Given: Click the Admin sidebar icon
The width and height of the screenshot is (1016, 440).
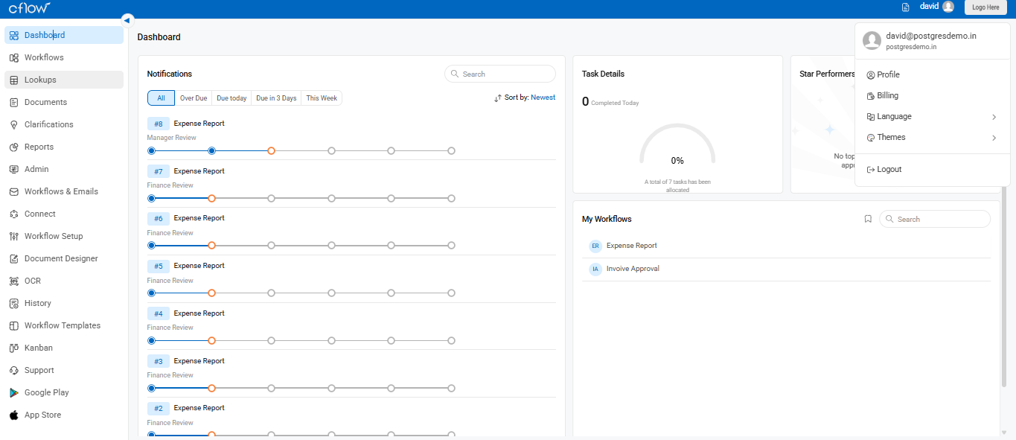Looking at the screenshot, I should pos(14,169).
